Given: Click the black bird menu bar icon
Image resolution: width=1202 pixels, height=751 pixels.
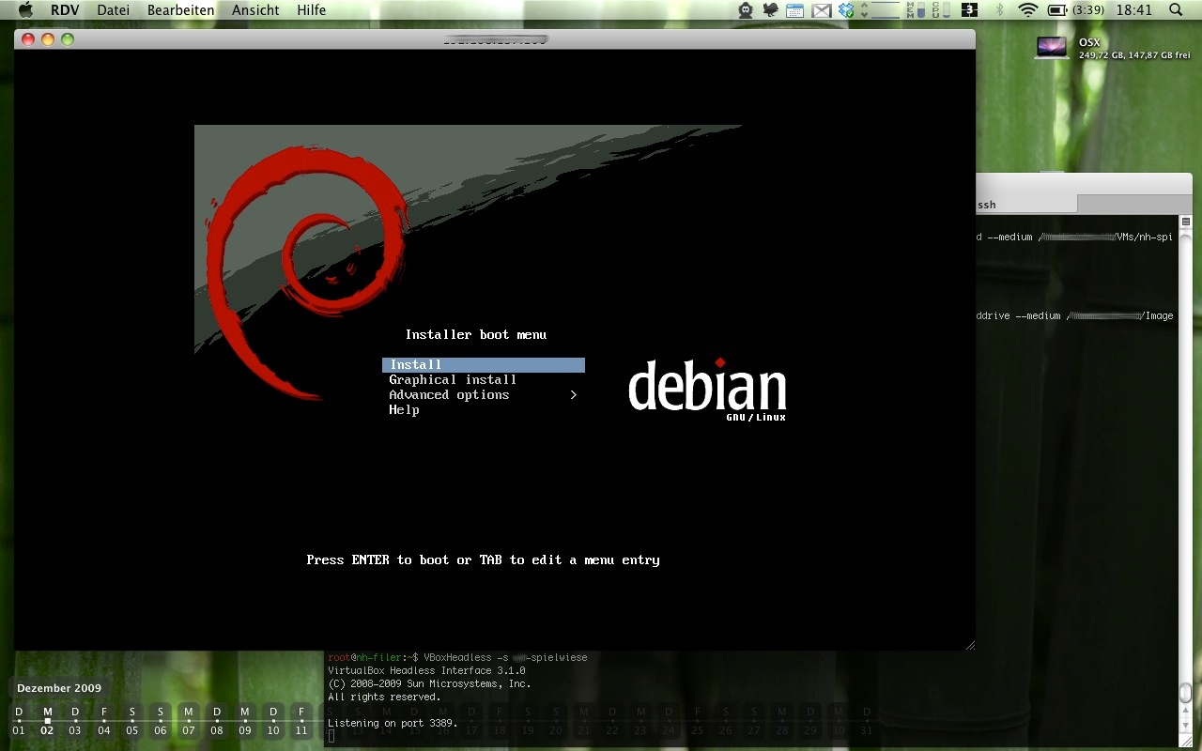Looking at the screenshot, I should coord(771,10).
